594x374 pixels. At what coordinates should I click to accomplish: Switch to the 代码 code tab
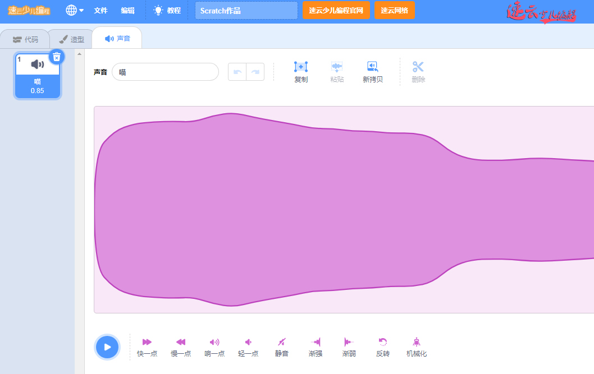click(26, 39)
